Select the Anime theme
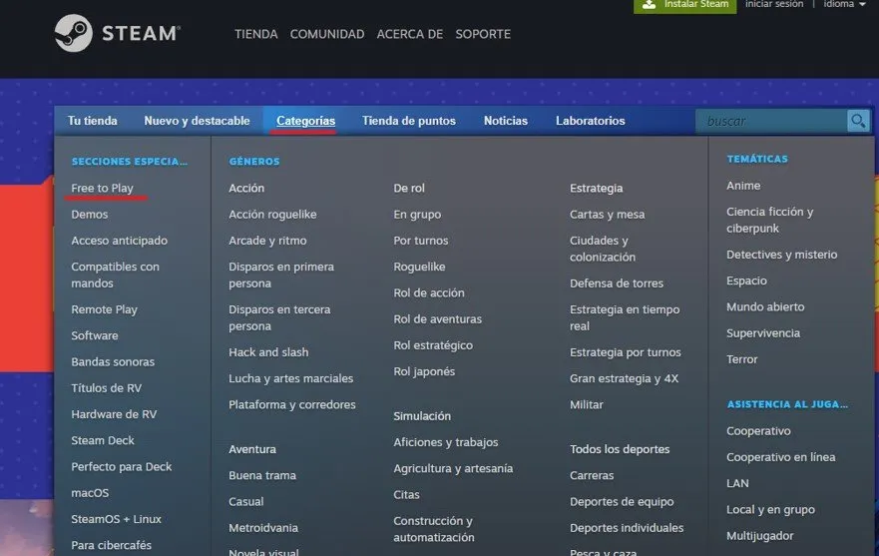The height and width of the screenshot is (556, 879). click(x=743, y=186)
